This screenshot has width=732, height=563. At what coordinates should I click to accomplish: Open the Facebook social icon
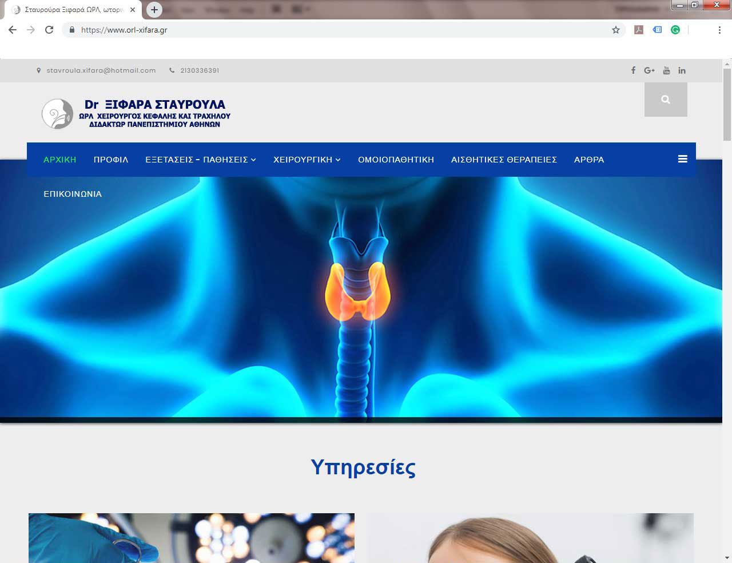pos(633,70)
